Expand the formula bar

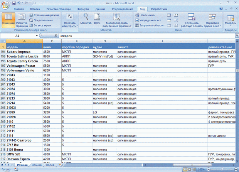(237, 35)
